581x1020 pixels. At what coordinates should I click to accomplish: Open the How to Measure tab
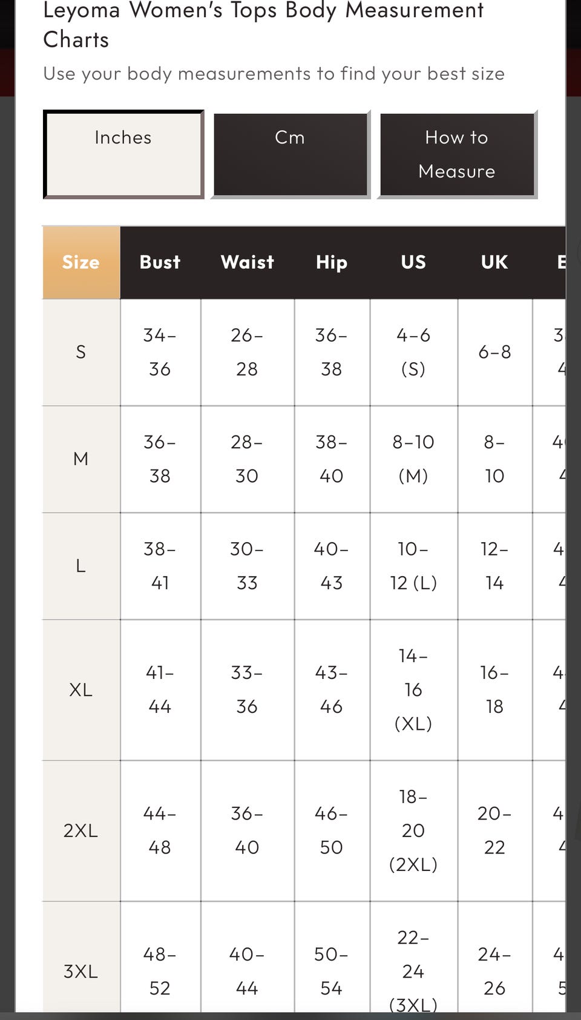tap(457, 154)
